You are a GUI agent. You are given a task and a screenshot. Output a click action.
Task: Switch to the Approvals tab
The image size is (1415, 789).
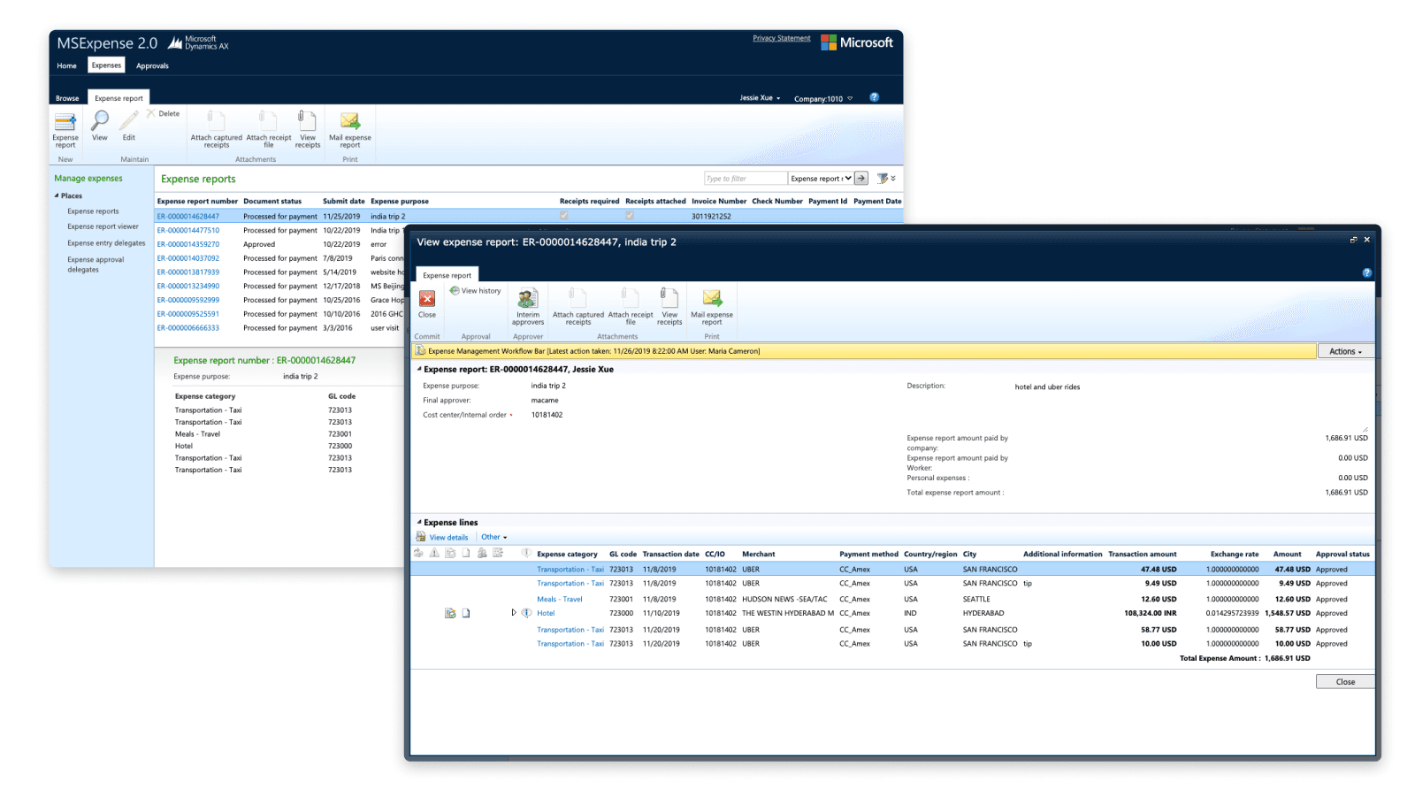point(152,65)
